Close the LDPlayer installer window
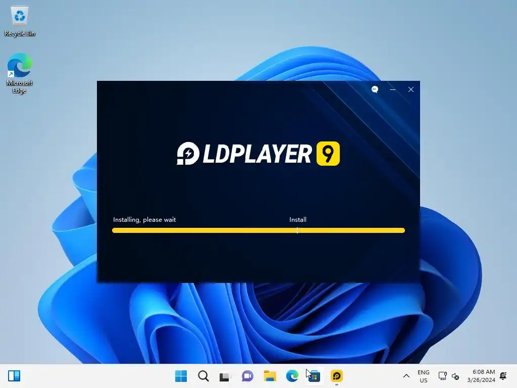The height and width of the screenshot is (388, 517). 411,89
